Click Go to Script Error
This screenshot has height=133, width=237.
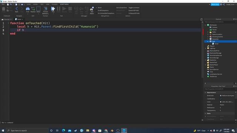pos(121,7)
